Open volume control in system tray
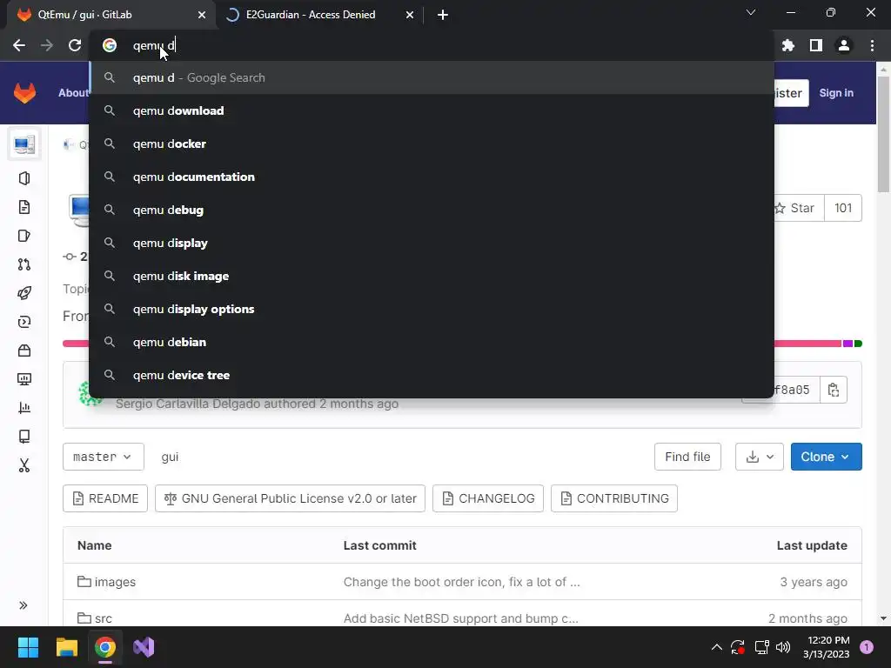Screen dimensions: 891x668 click(x=783, y=647)
